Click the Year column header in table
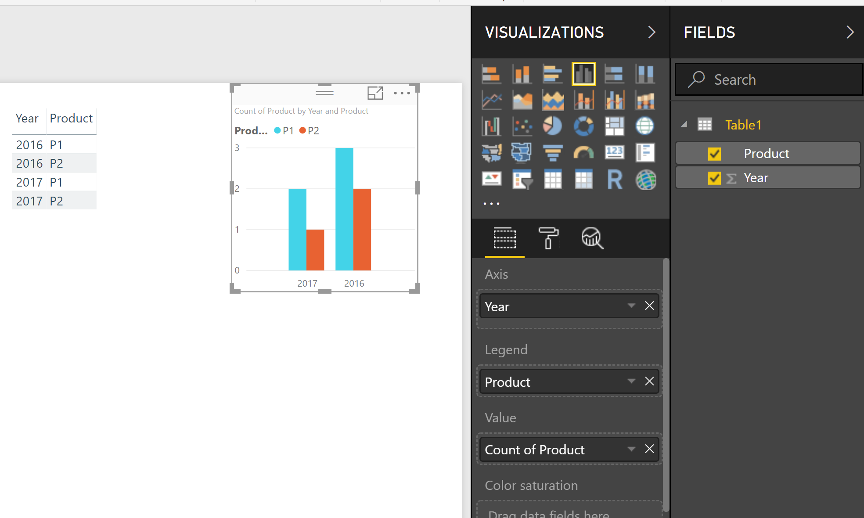Viewport: 864px width, 518px height. tap(27, 119)
